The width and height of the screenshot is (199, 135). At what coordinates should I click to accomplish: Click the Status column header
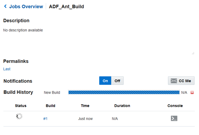pos(21,106)
